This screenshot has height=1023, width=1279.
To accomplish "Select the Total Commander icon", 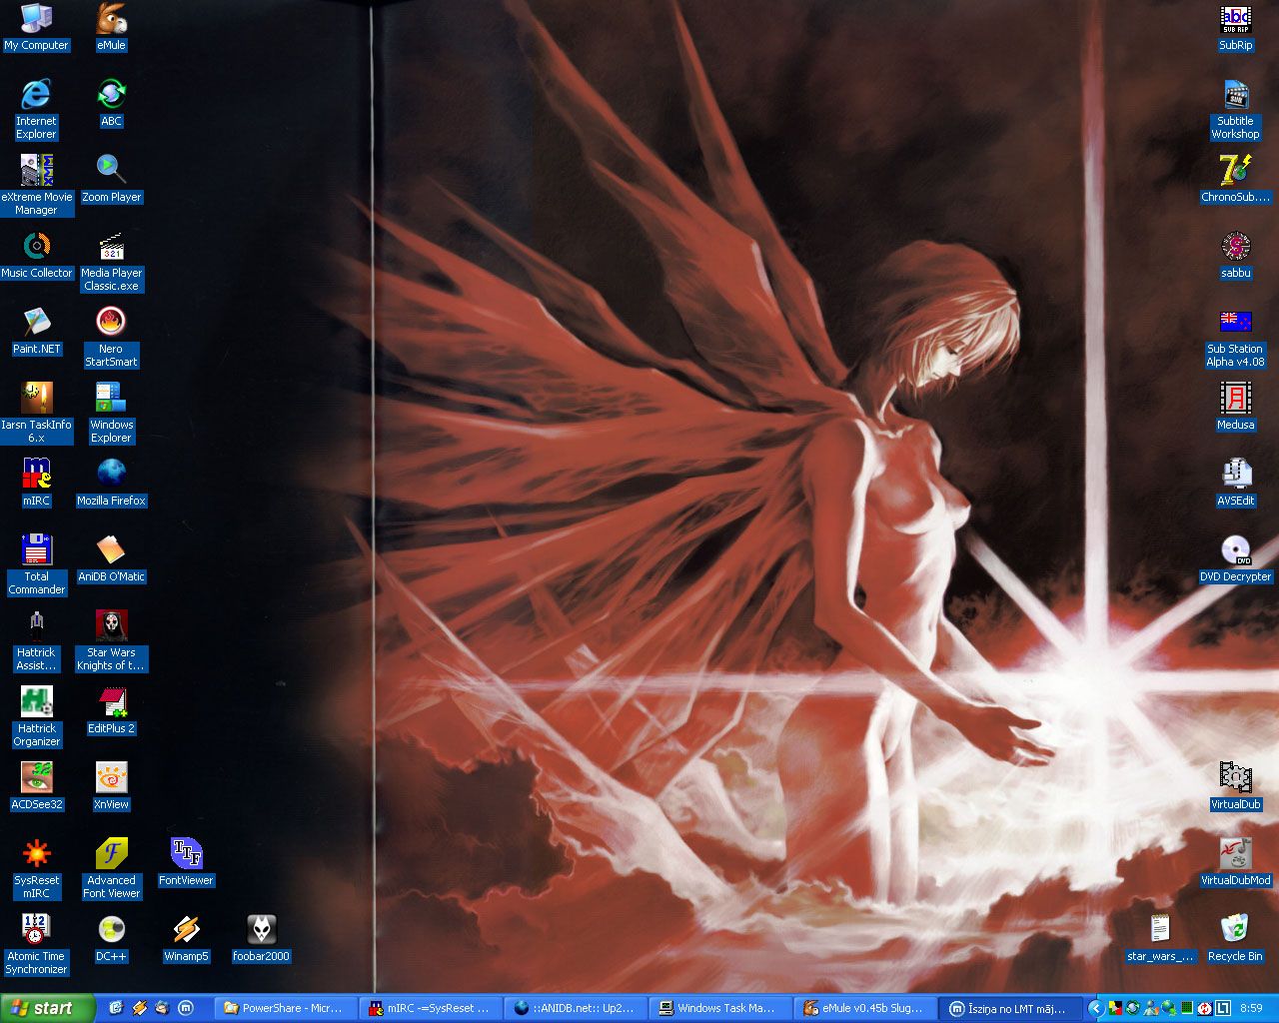I will pos(36,564).
